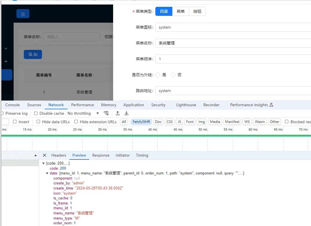Open the Performance tab
Screen dimensions: 311x226
click(x=82, y=105)
